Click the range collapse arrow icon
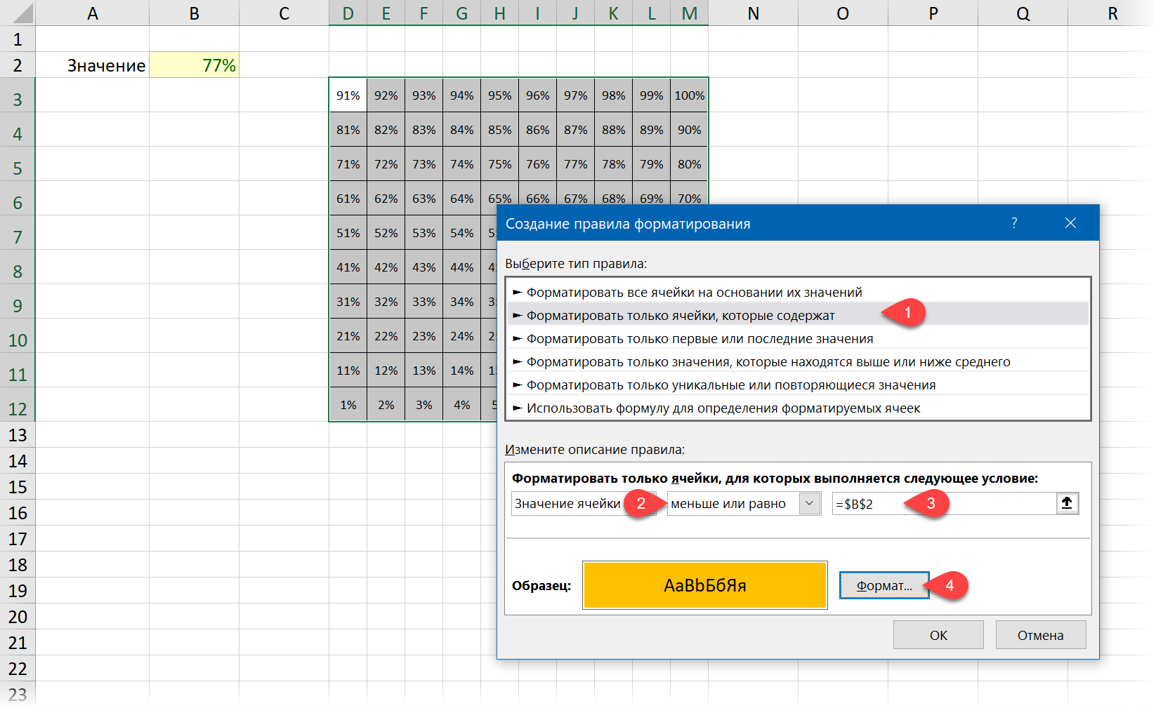1156x708 pixels. click(x=1067, y=503)
